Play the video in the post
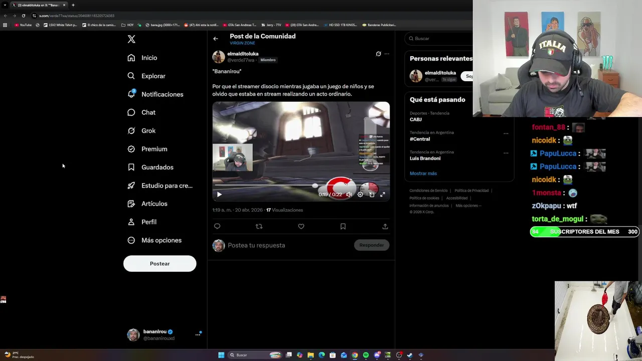642x361 pixels. (219, 195)
